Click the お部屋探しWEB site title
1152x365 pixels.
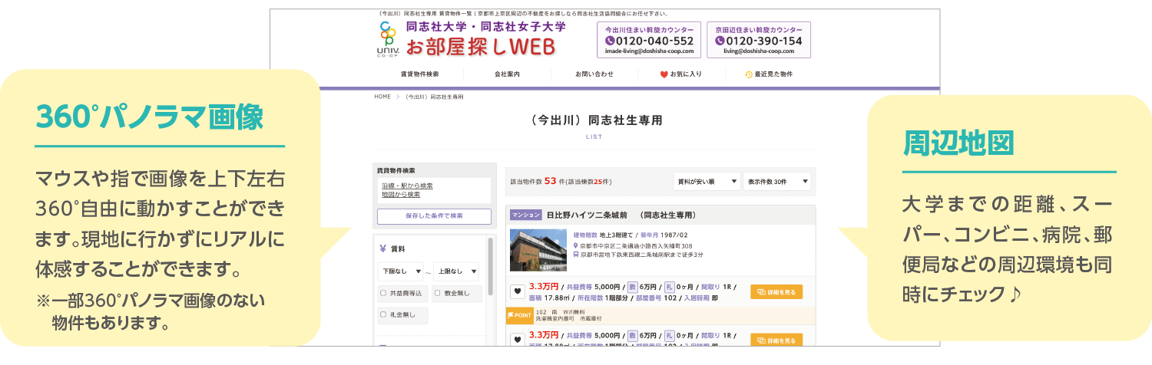480,48
